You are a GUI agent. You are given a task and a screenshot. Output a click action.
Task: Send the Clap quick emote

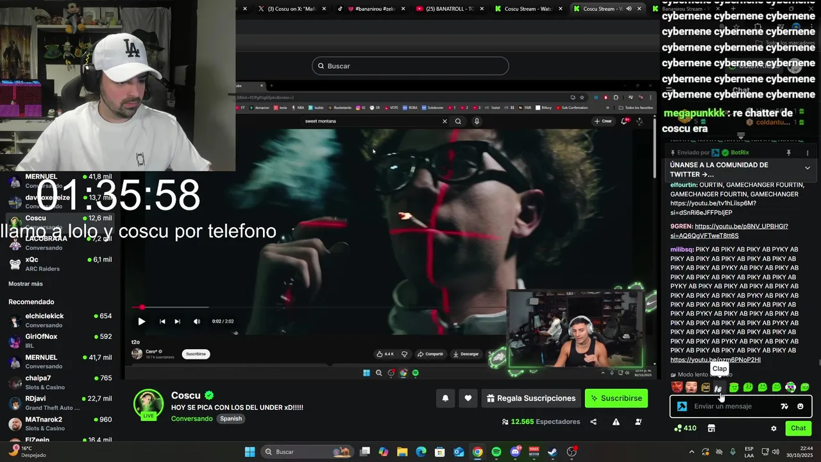point(719,388)
